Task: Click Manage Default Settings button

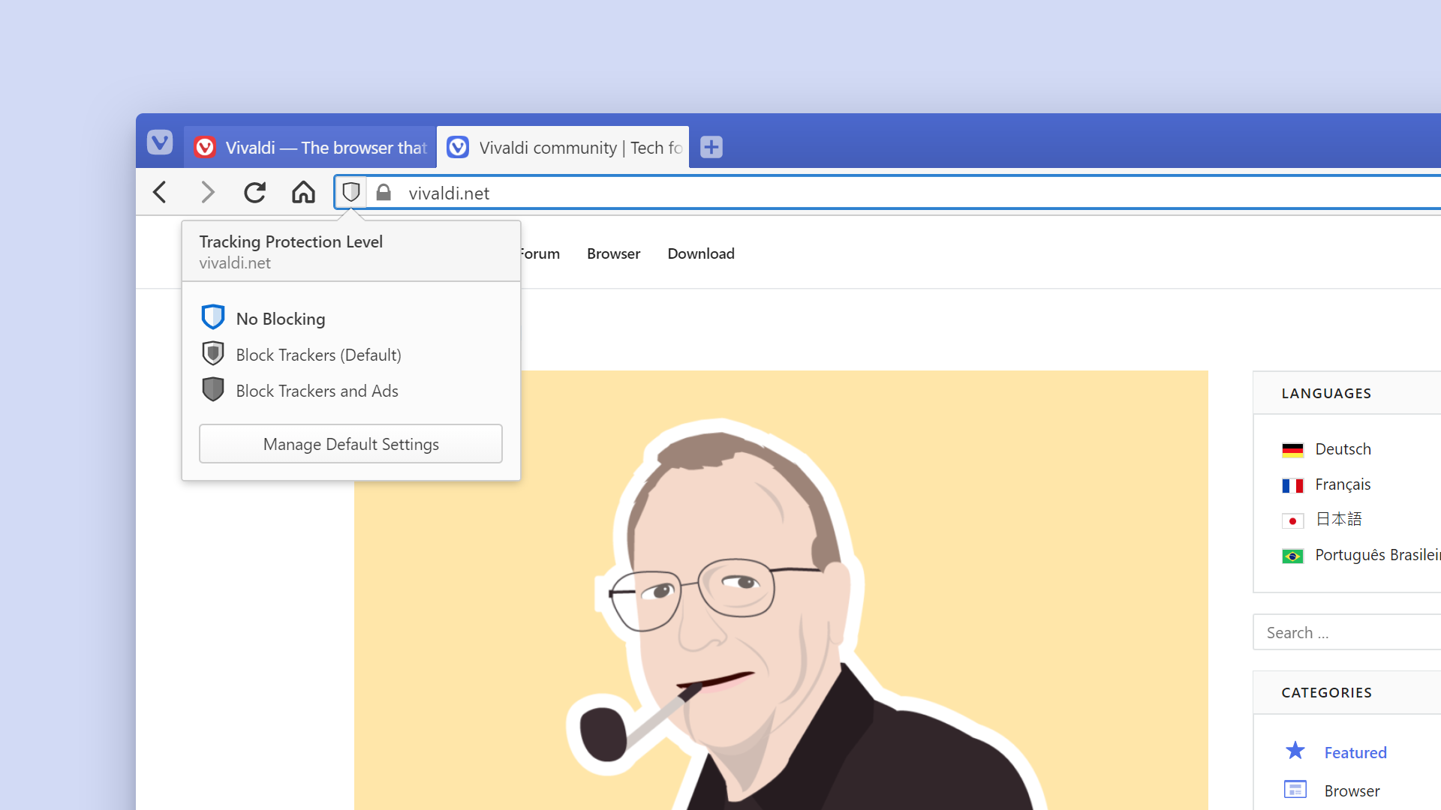Action: coord(350,443)
